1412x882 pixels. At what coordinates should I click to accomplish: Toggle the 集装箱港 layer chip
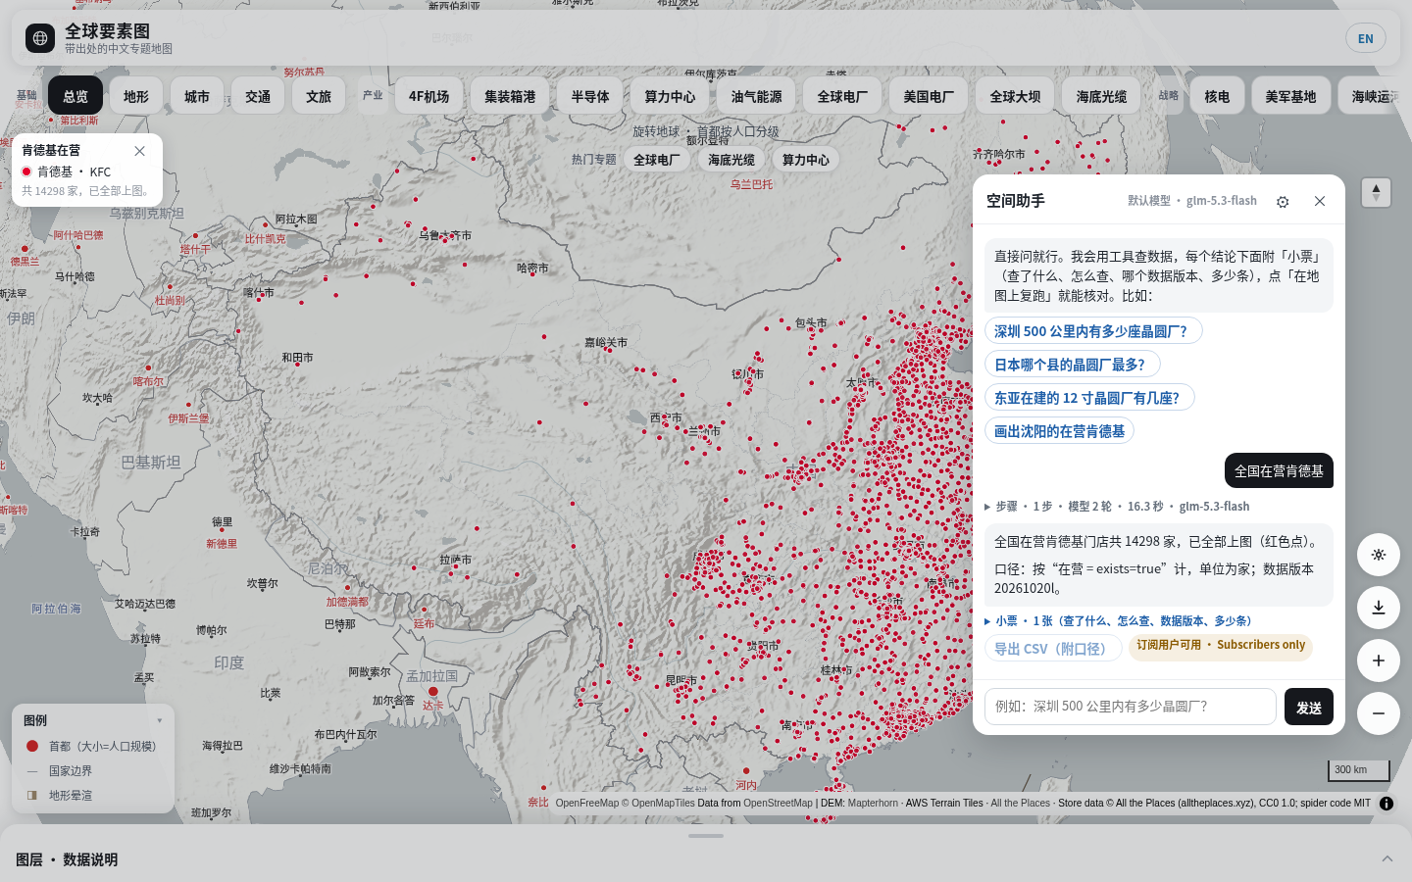[x=510, y=96]
